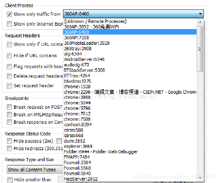Image resolution: width=218 pixels, height=183 pixels.
Task: Pick '360AP:7108' from process list
Action: click(130, 38)
